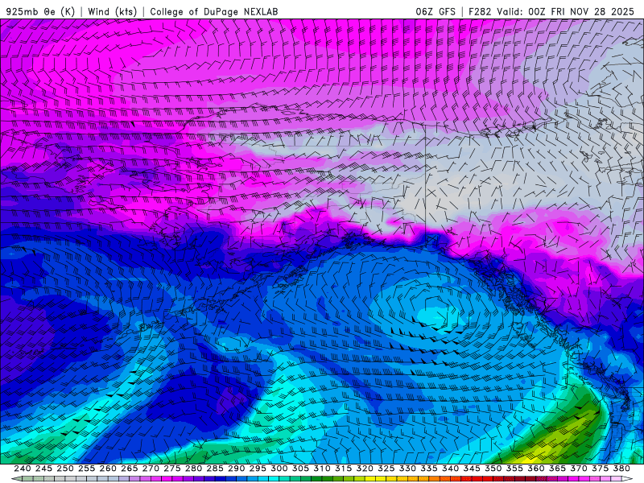Viewport: 644px width, 483px height.
Task: Select the 320 color scale label
Action: click(x=365, y=469)
